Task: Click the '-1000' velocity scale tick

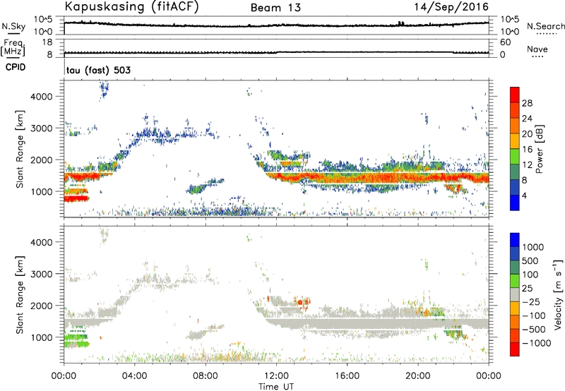Action: click(x=536, y=343)
